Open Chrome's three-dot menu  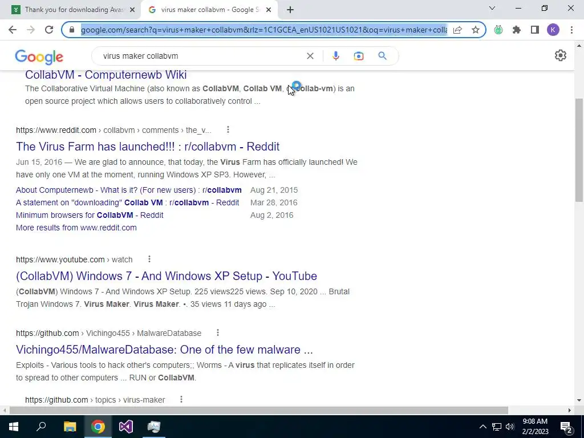coord(571,30)
